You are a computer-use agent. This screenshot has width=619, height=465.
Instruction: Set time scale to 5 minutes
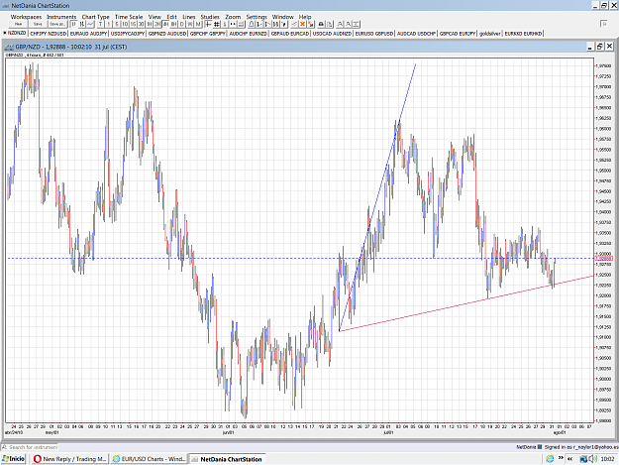(117, 24)
